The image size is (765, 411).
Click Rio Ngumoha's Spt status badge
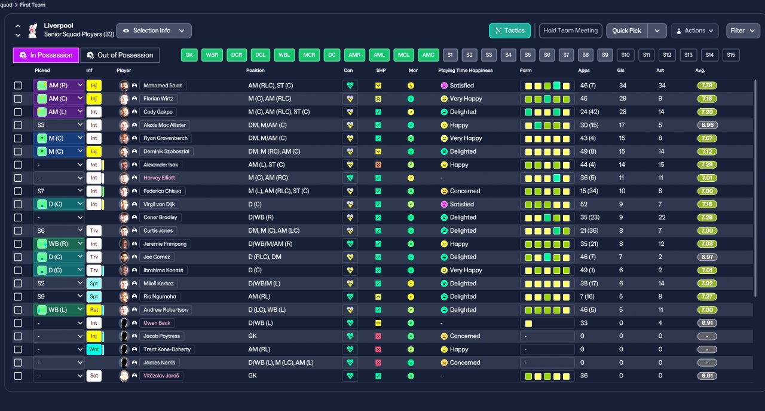94,297
